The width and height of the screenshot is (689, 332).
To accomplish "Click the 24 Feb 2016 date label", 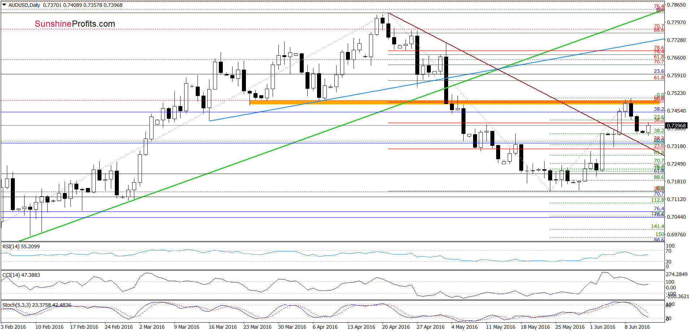I will pos(119,327).
